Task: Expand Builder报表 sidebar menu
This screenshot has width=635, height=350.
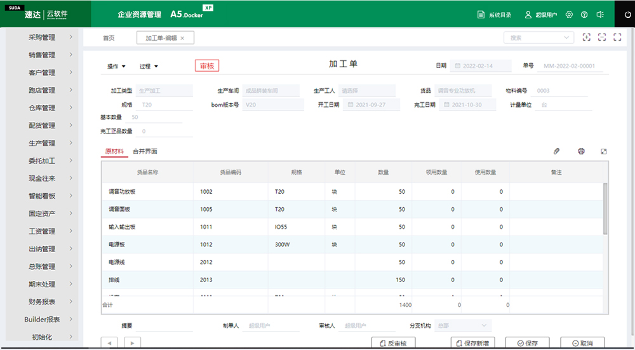Action: pos(42,320)
